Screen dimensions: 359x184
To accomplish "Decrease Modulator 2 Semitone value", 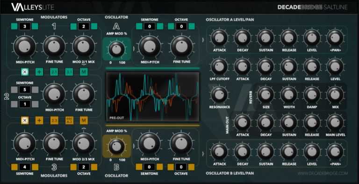I will 14,90.
